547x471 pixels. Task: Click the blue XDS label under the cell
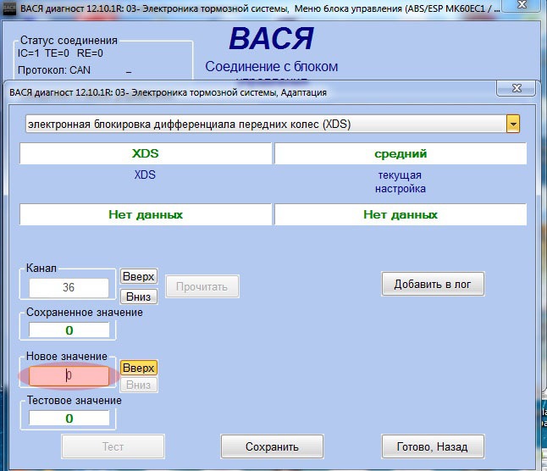click(145, 175)
